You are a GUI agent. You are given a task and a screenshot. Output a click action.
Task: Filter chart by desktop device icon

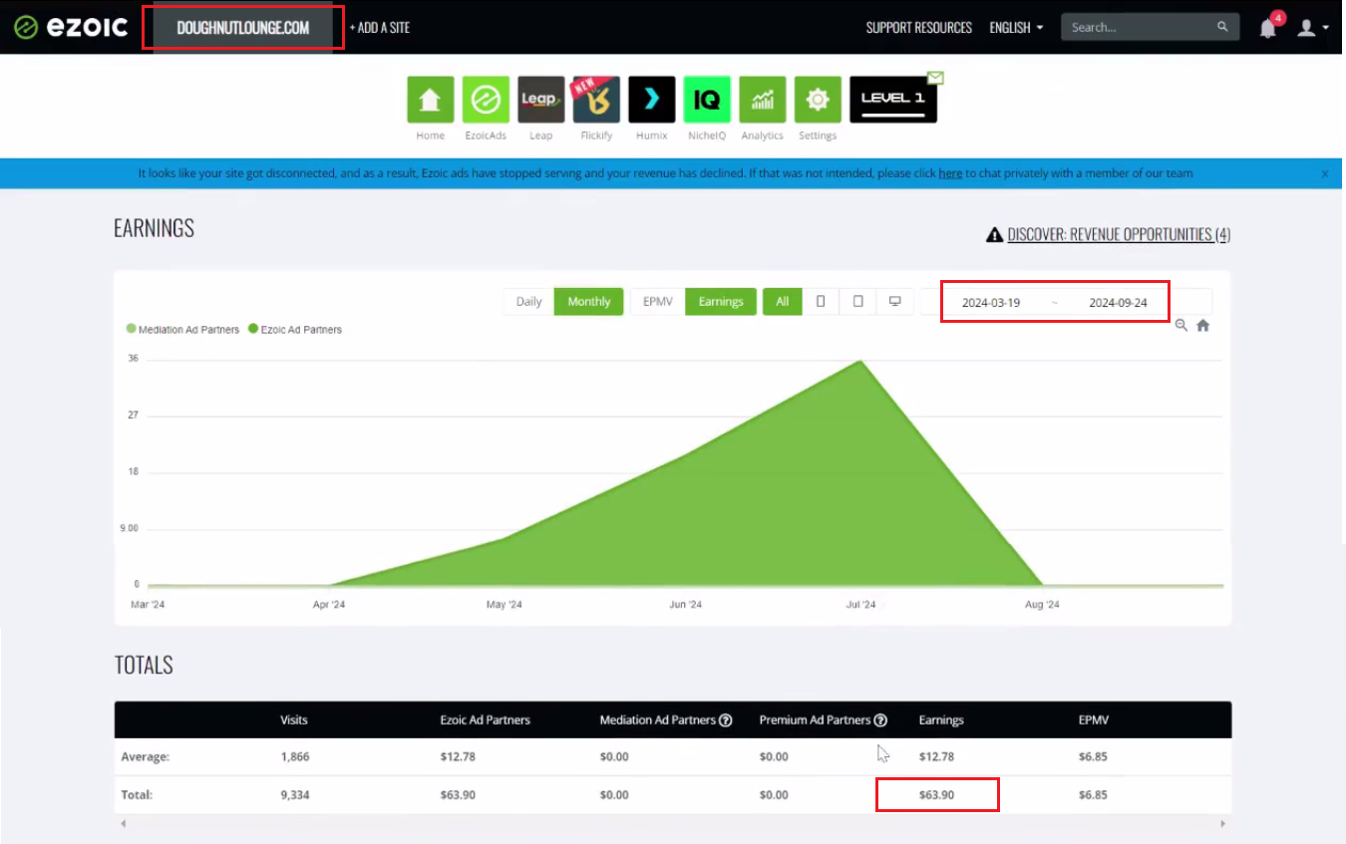[894, 301]
